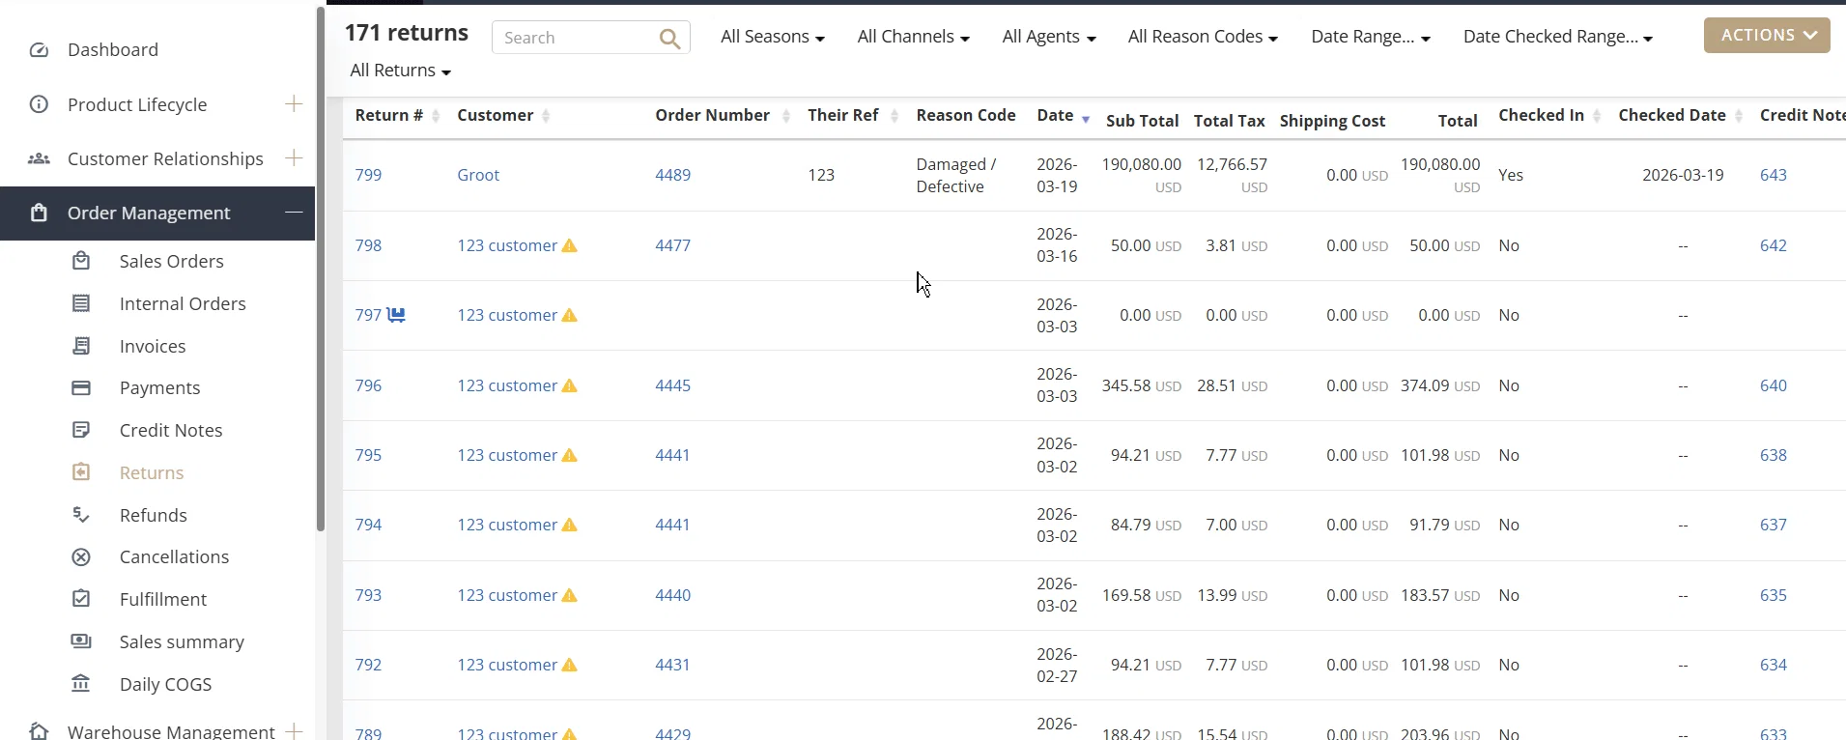The height and width of the screenshot is (740, 1846).
Task: Sort by Checked Date column
Action: click(x=1680, y=116)
